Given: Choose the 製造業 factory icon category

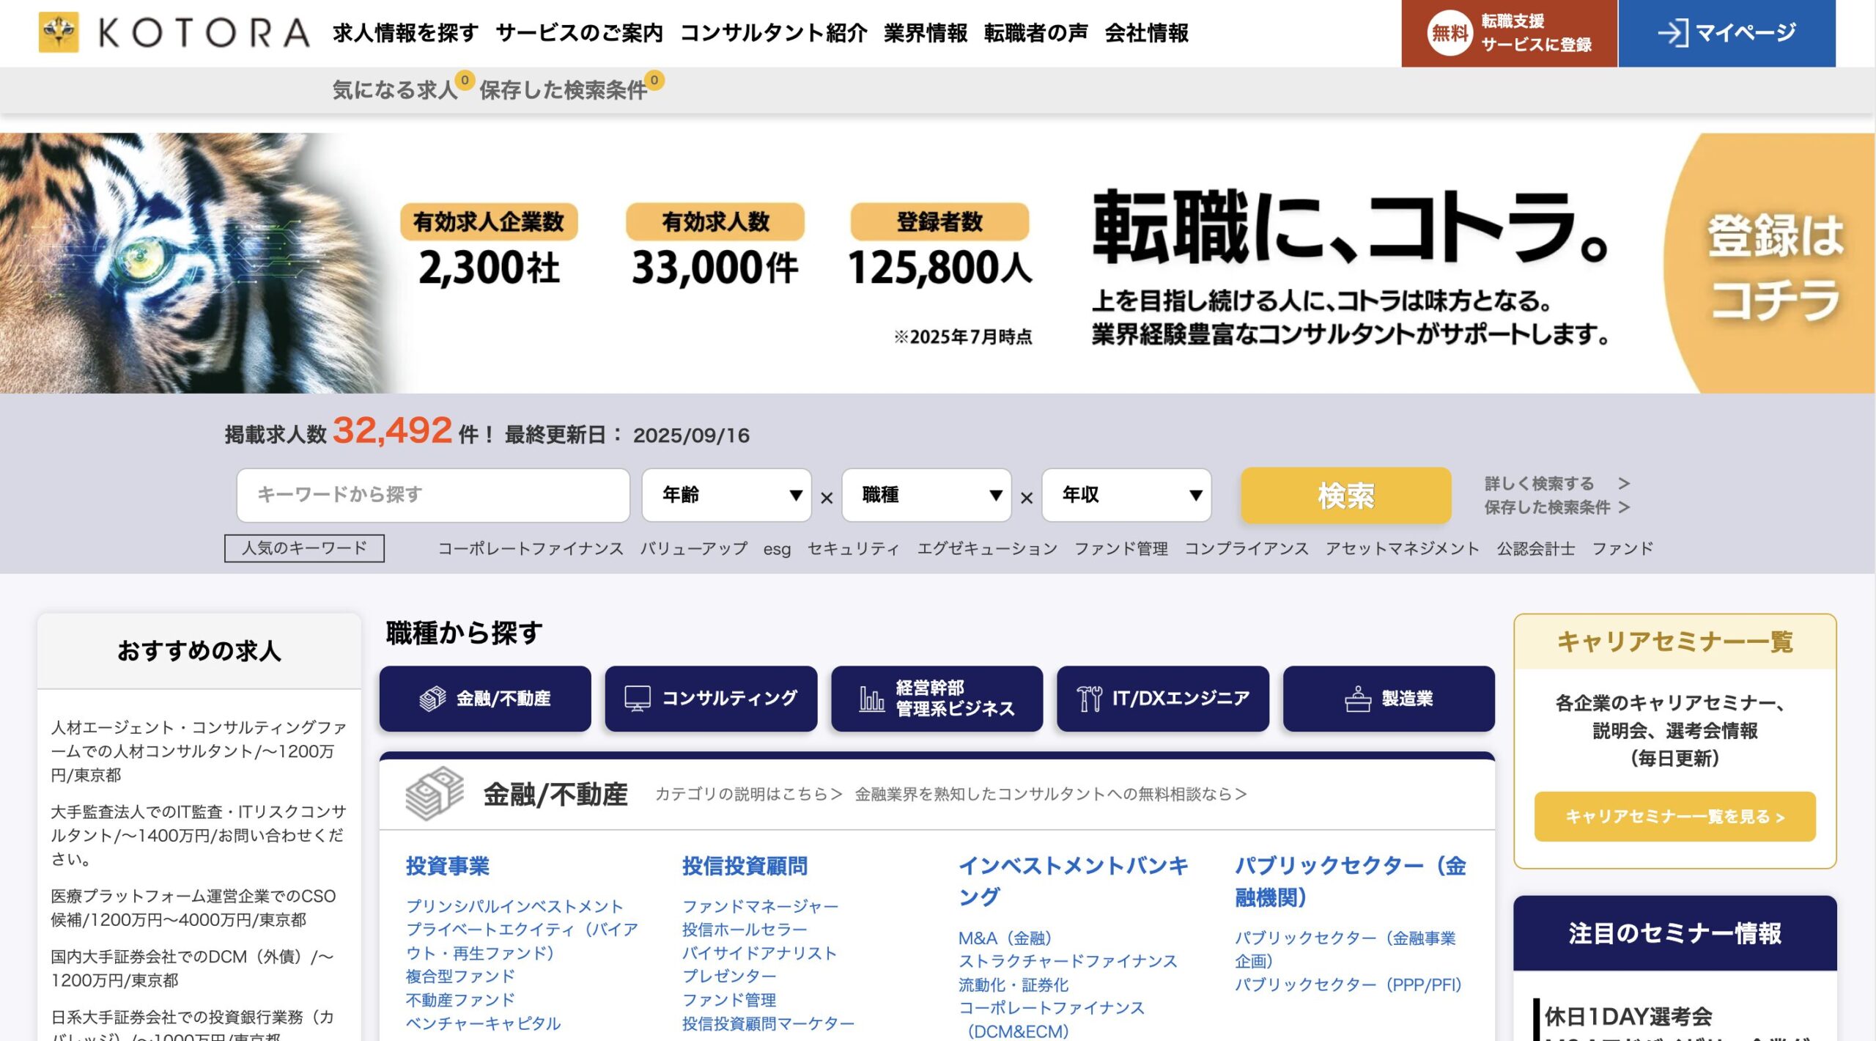Looking at the screenshot, I should click(1358, 698).
